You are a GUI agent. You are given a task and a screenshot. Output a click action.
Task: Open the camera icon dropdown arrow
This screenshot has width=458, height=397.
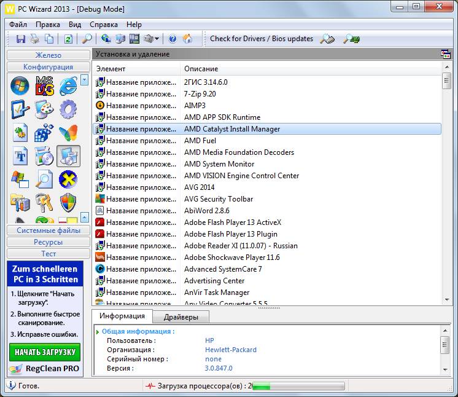click(x=157, y=39)
